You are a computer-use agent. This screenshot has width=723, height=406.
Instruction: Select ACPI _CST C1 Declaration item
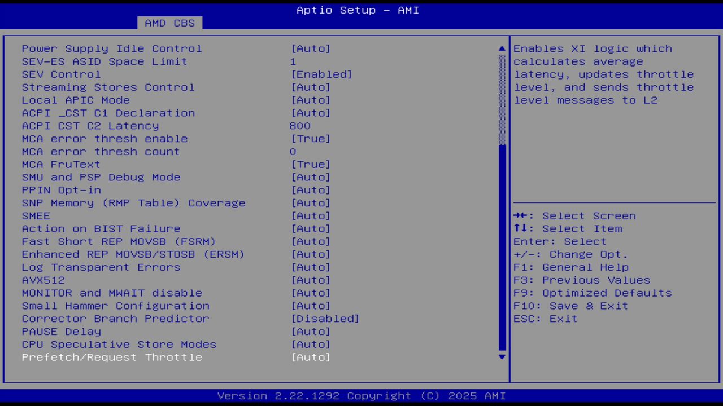coord(108,113)
